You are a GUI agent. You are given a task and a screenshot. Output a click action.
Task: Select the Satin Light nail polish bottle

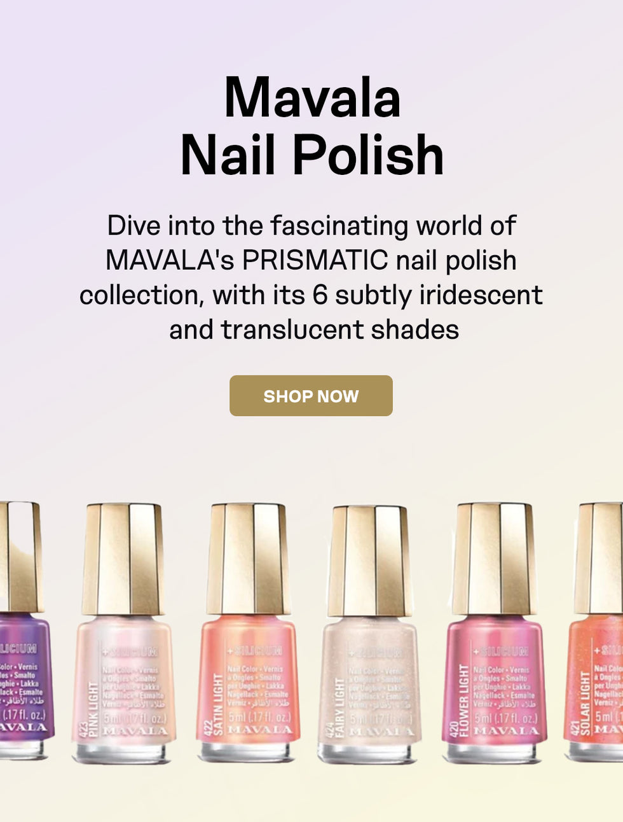249,632
